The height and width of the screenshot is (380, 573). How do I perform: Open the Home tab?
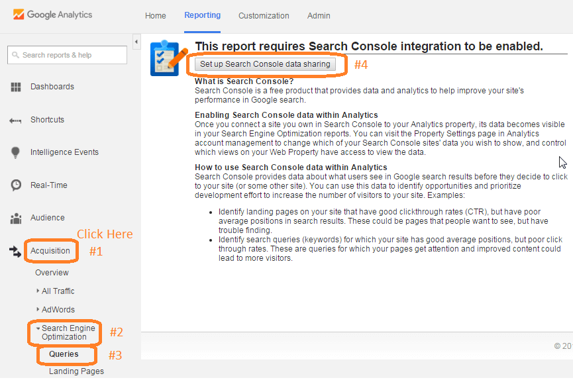(155, 16)
